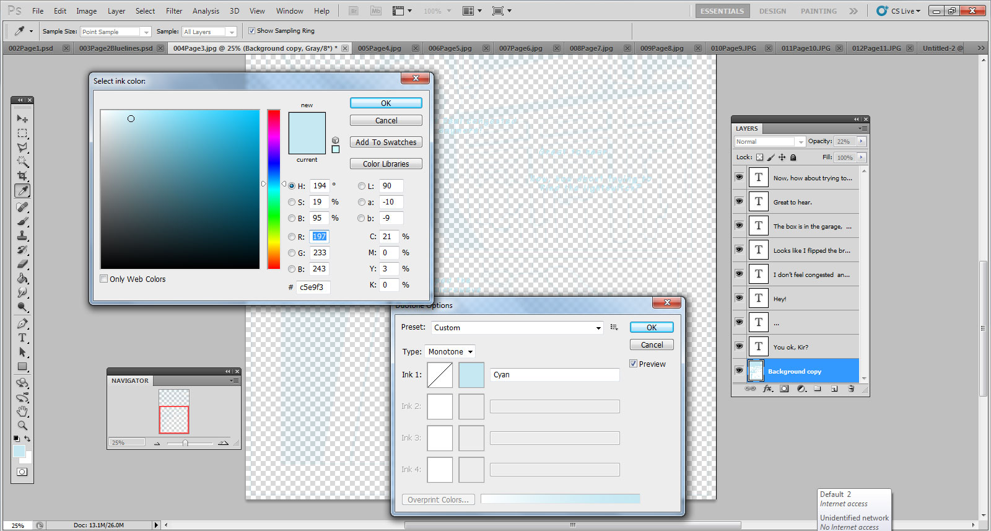Hide the 'Great to hear.' text layer

[x=739, y=201]
